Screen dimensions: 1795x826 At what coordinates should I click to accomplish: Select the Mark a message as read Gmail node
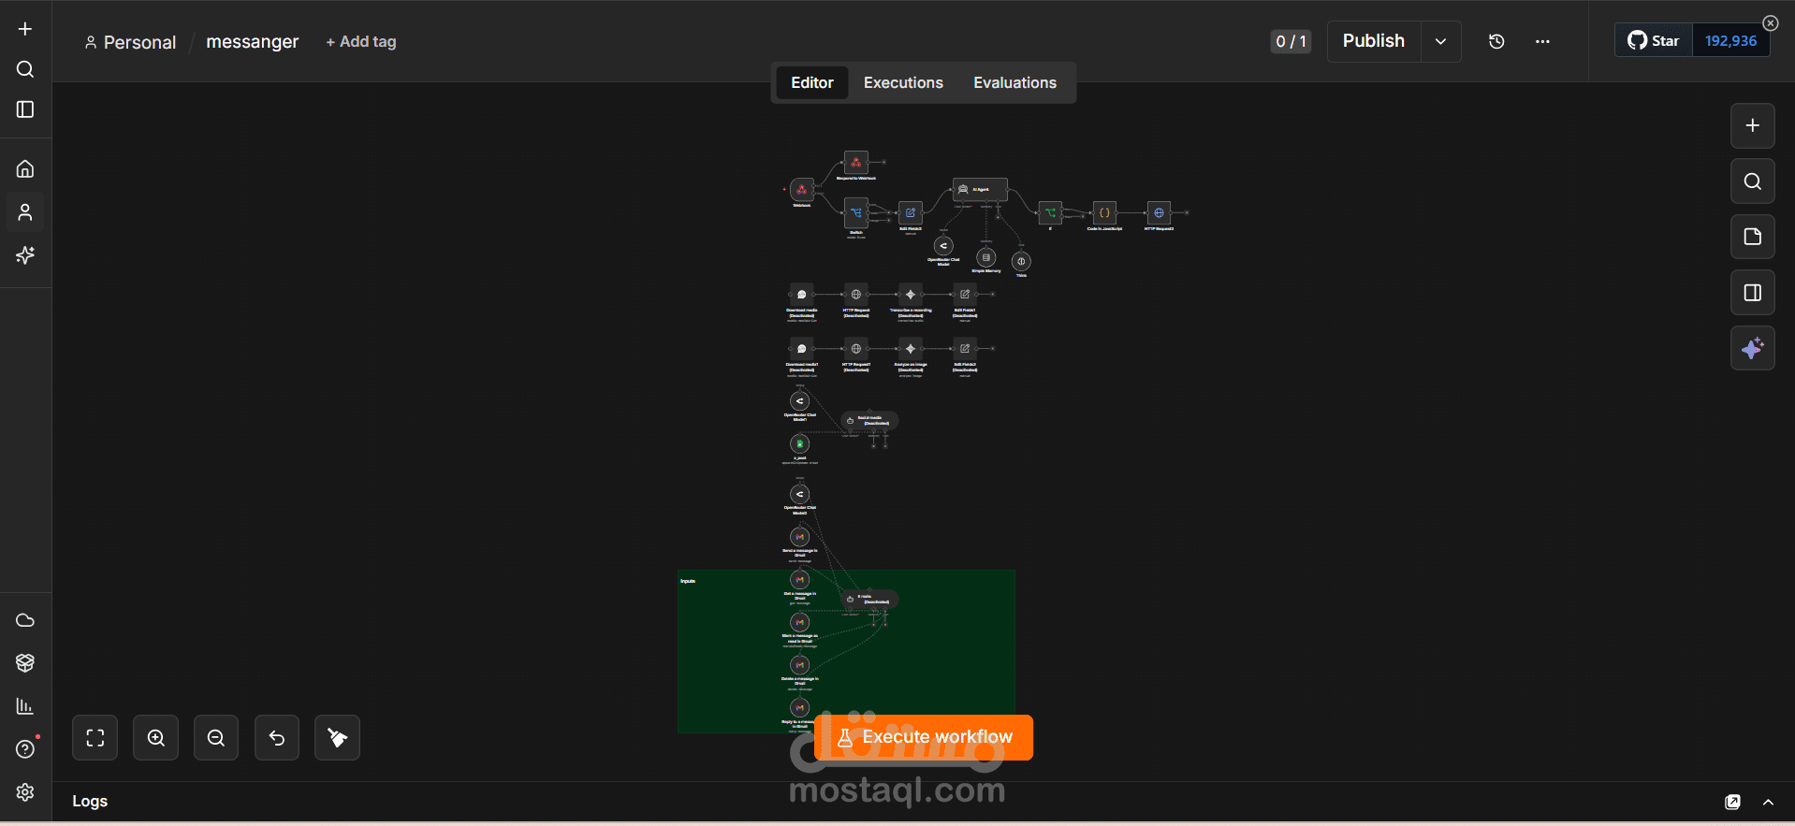click(x=800, y=622)
